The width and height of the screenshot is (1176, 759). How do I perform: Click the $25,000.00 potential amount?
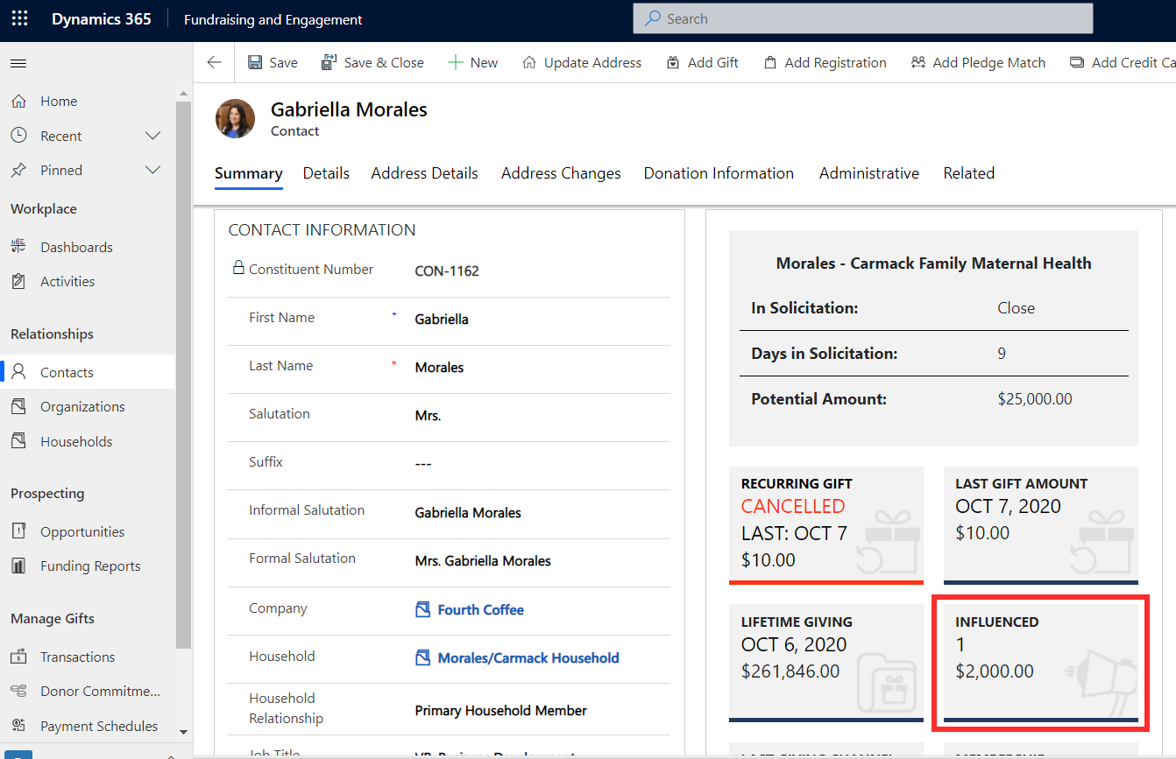coord(1035,399)
